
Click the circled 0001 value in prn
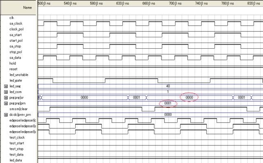pos(168,103)
